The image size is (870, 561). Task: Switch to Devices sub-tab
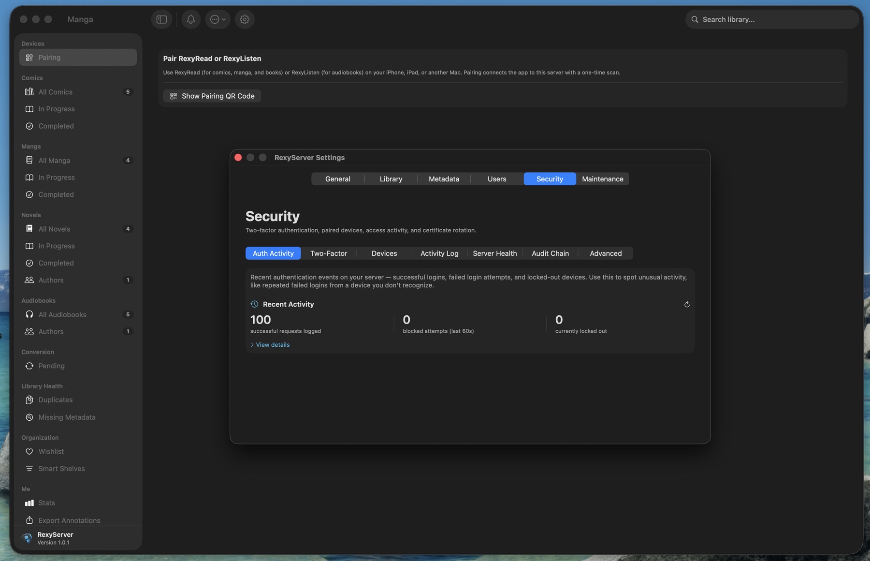(x=384, y=253)
